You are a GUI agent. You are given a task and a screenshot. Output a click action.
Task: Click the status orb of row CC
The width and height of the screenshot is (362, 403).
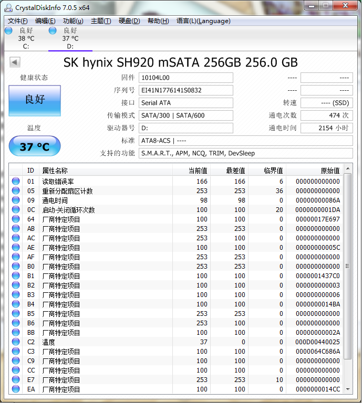(16, 370)
